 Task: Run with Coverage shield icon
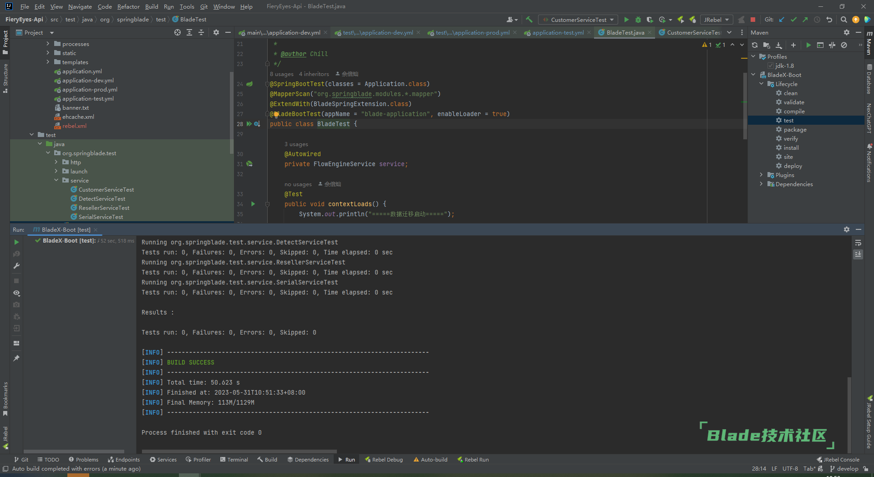pyautogui.click(x=650, y=20)
